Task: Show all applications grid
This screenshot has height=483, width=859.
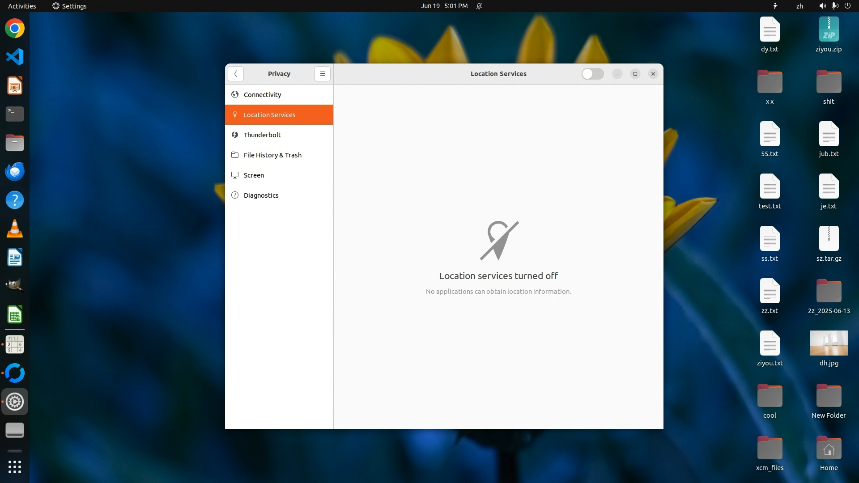Action: 15,467
